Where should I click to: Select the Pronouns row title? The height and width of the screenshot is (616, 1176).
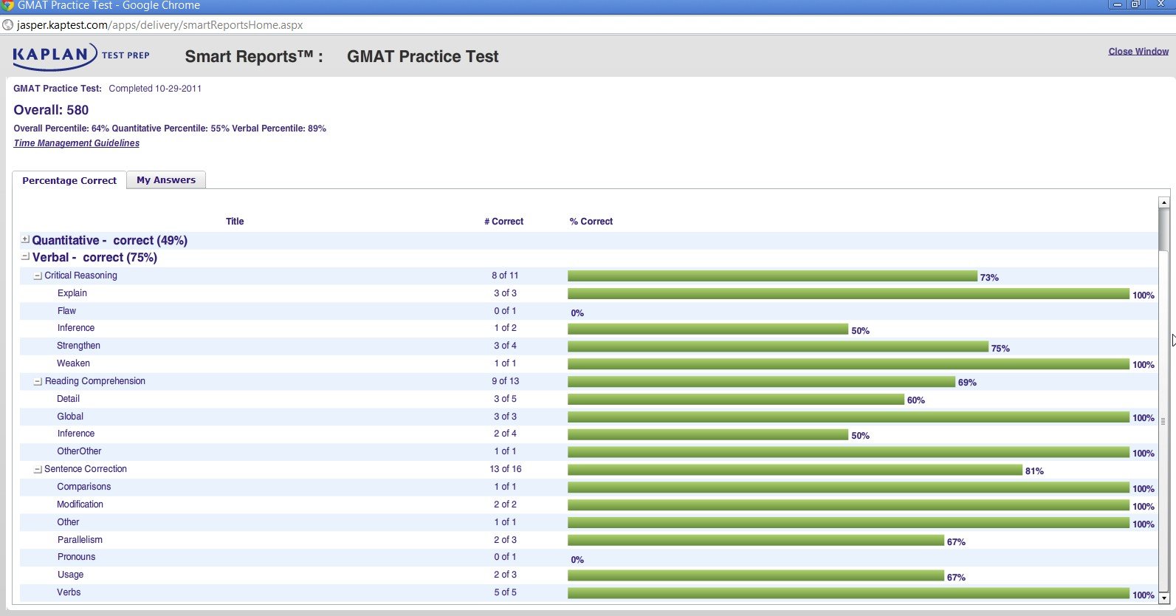[76, 557]
